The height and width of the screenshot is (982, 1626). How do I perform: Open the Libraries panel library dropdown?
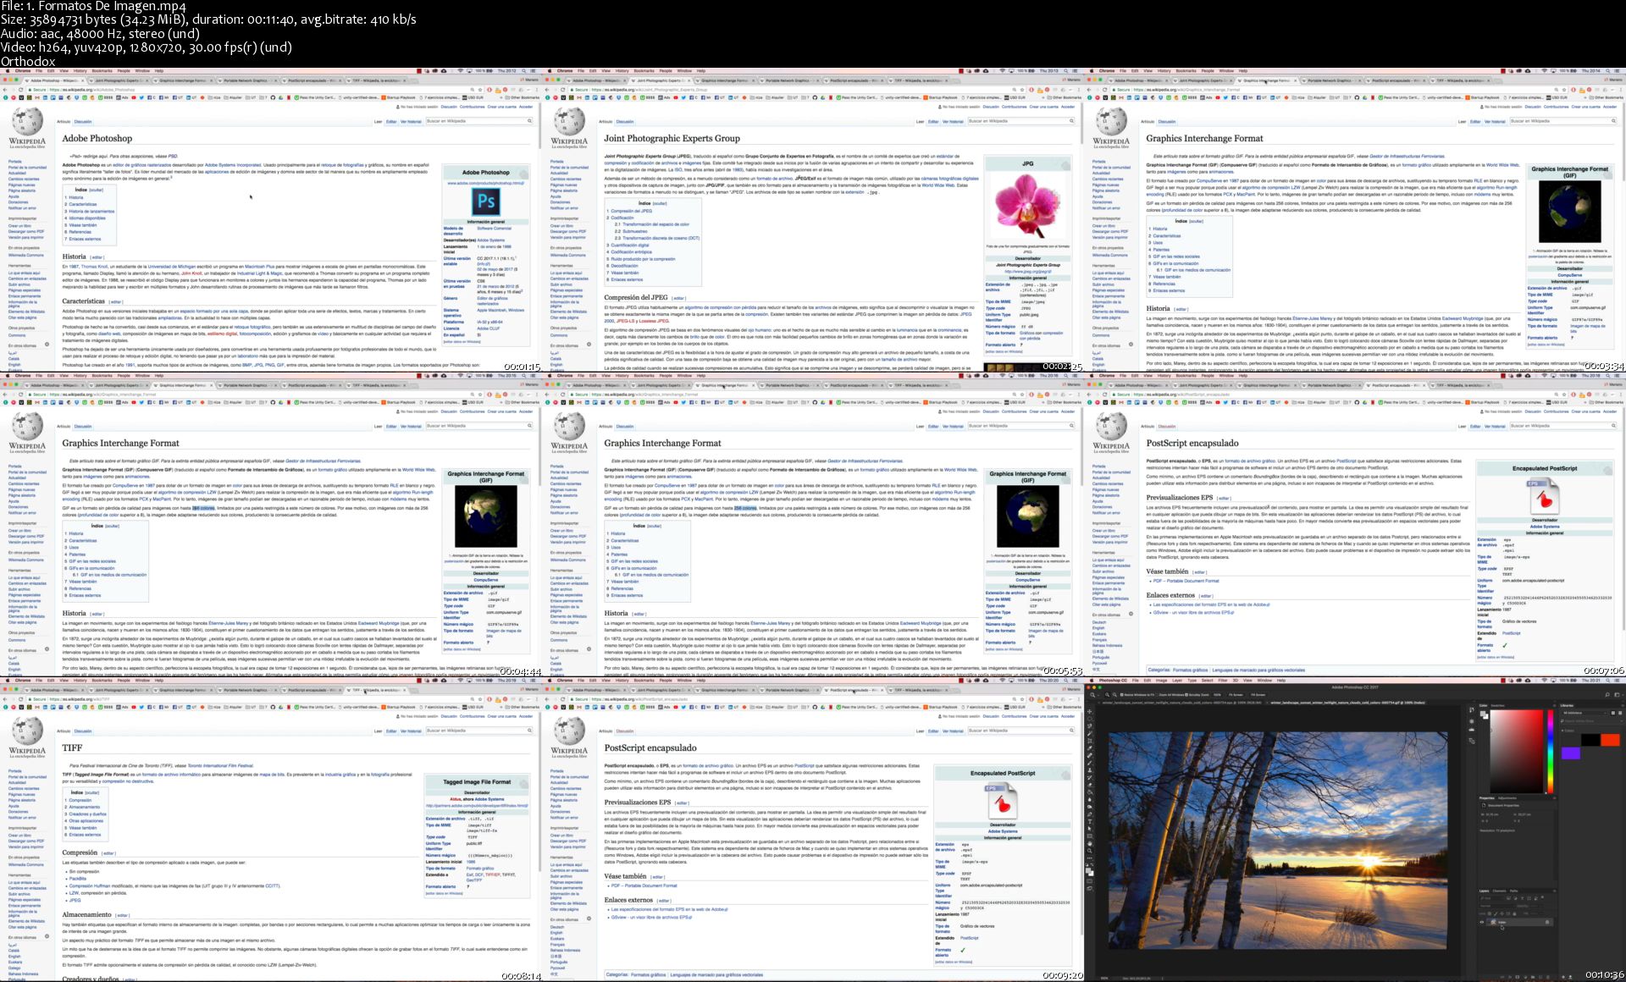coord(1584,713)
